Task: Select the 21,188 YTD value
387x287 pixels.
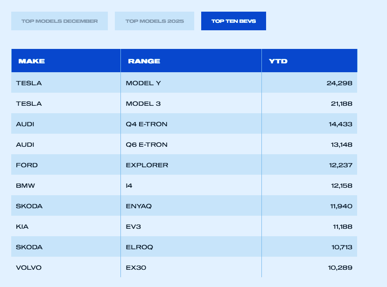Action: [x=342, y=103]
